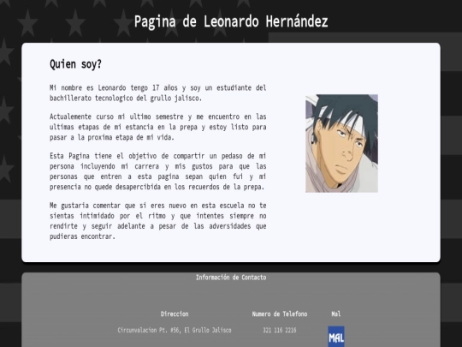Click the paragraph starting 'Mi nombre es Leonardo'
The width and height of the screenshot is (462, 347).
[x=158, y=93]
